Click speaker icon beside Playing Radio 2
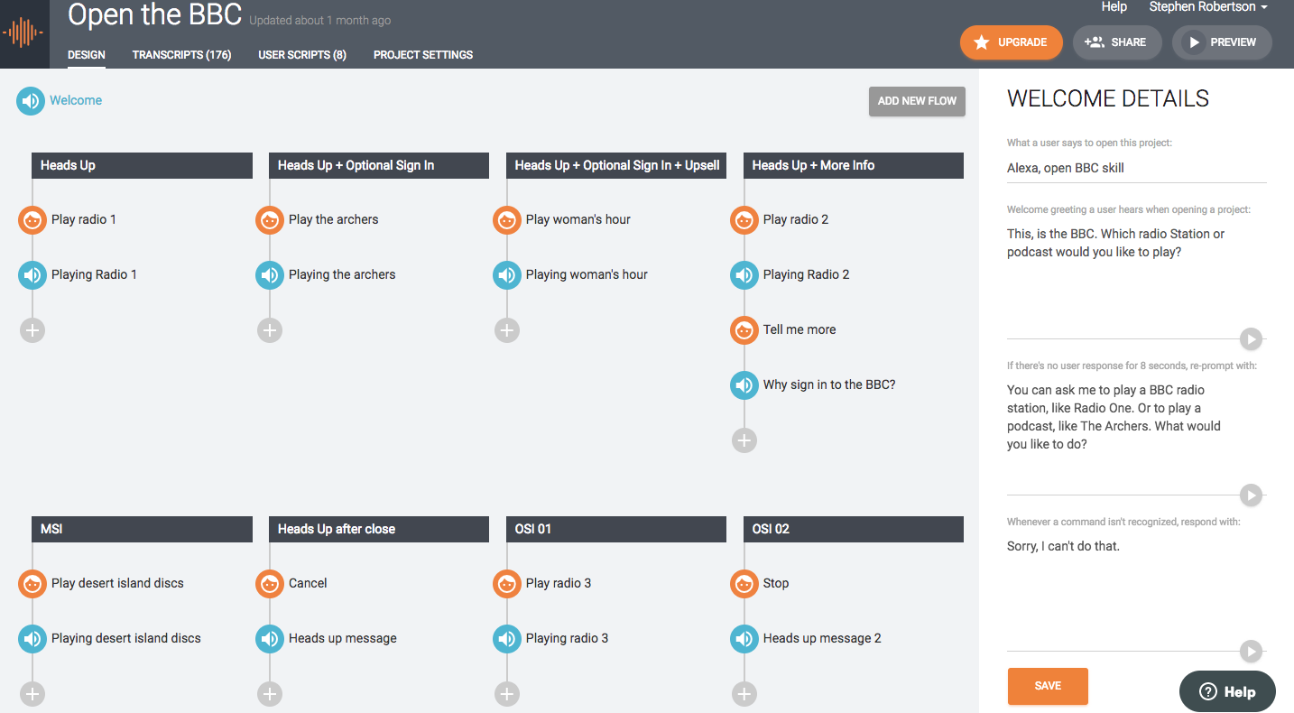Image resolution: width=1294 pixels, height=713 pixels. [744, 274]
